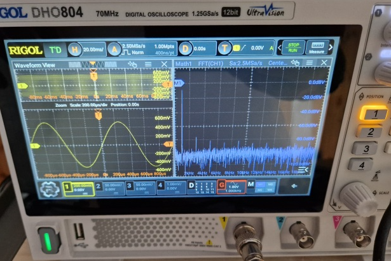Tap the 1.00Mpts memory depth value
This screenshot has height=261, width=391.
point(164,46)
